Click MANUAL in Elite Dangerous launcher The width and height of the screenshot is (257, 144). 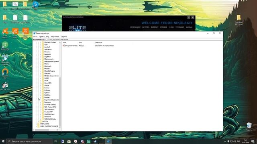pos(189,27)
